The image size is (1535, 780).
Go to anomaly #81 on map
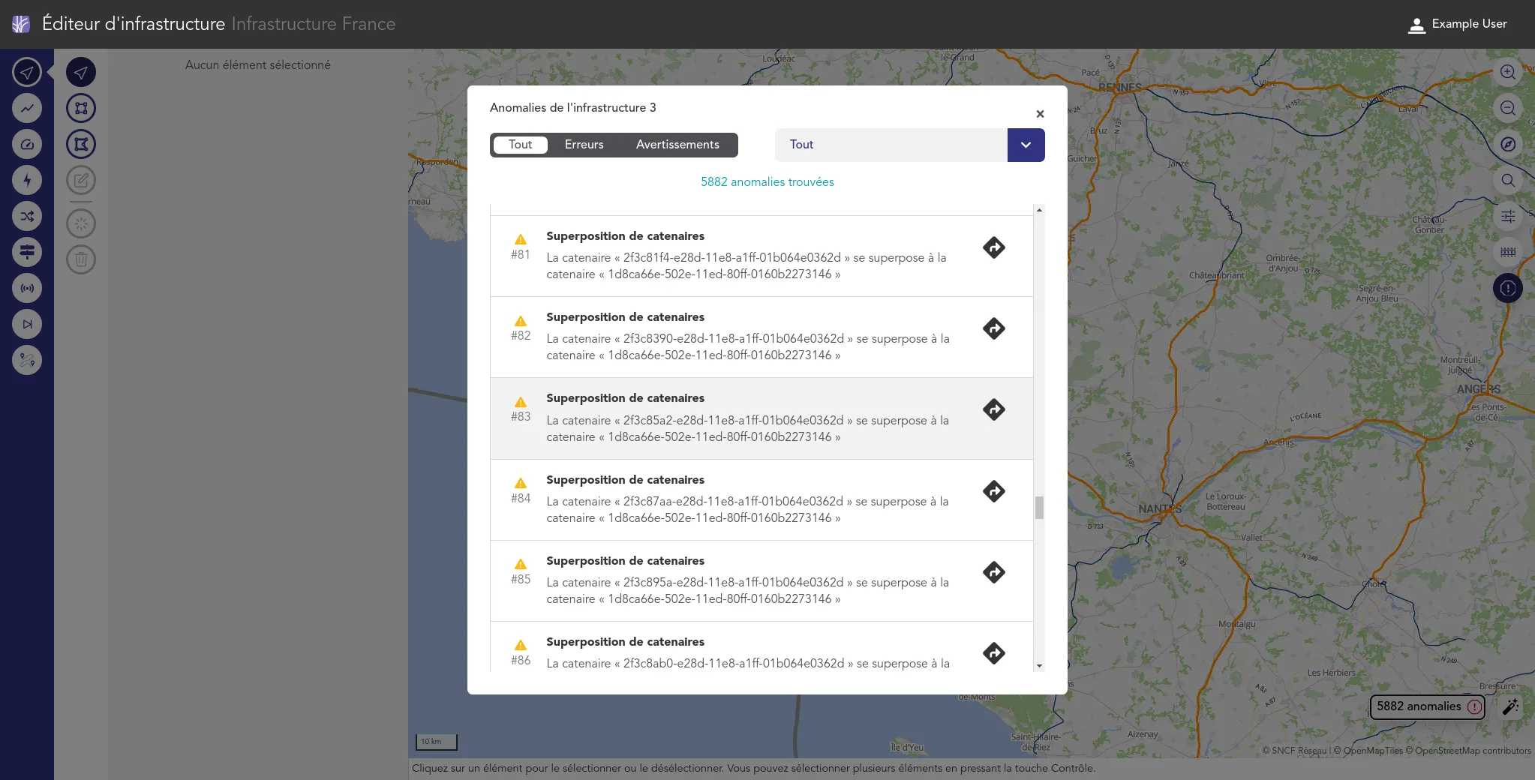pos(993,247)
